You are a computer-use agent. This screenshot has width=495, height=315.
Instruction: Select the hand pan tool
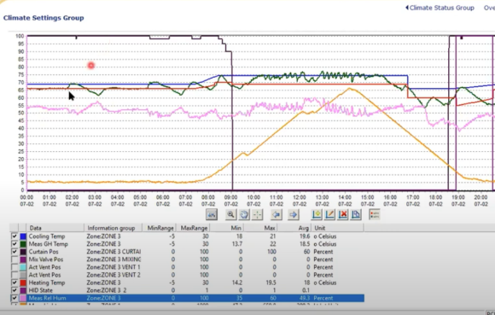[x=244, y=214]
